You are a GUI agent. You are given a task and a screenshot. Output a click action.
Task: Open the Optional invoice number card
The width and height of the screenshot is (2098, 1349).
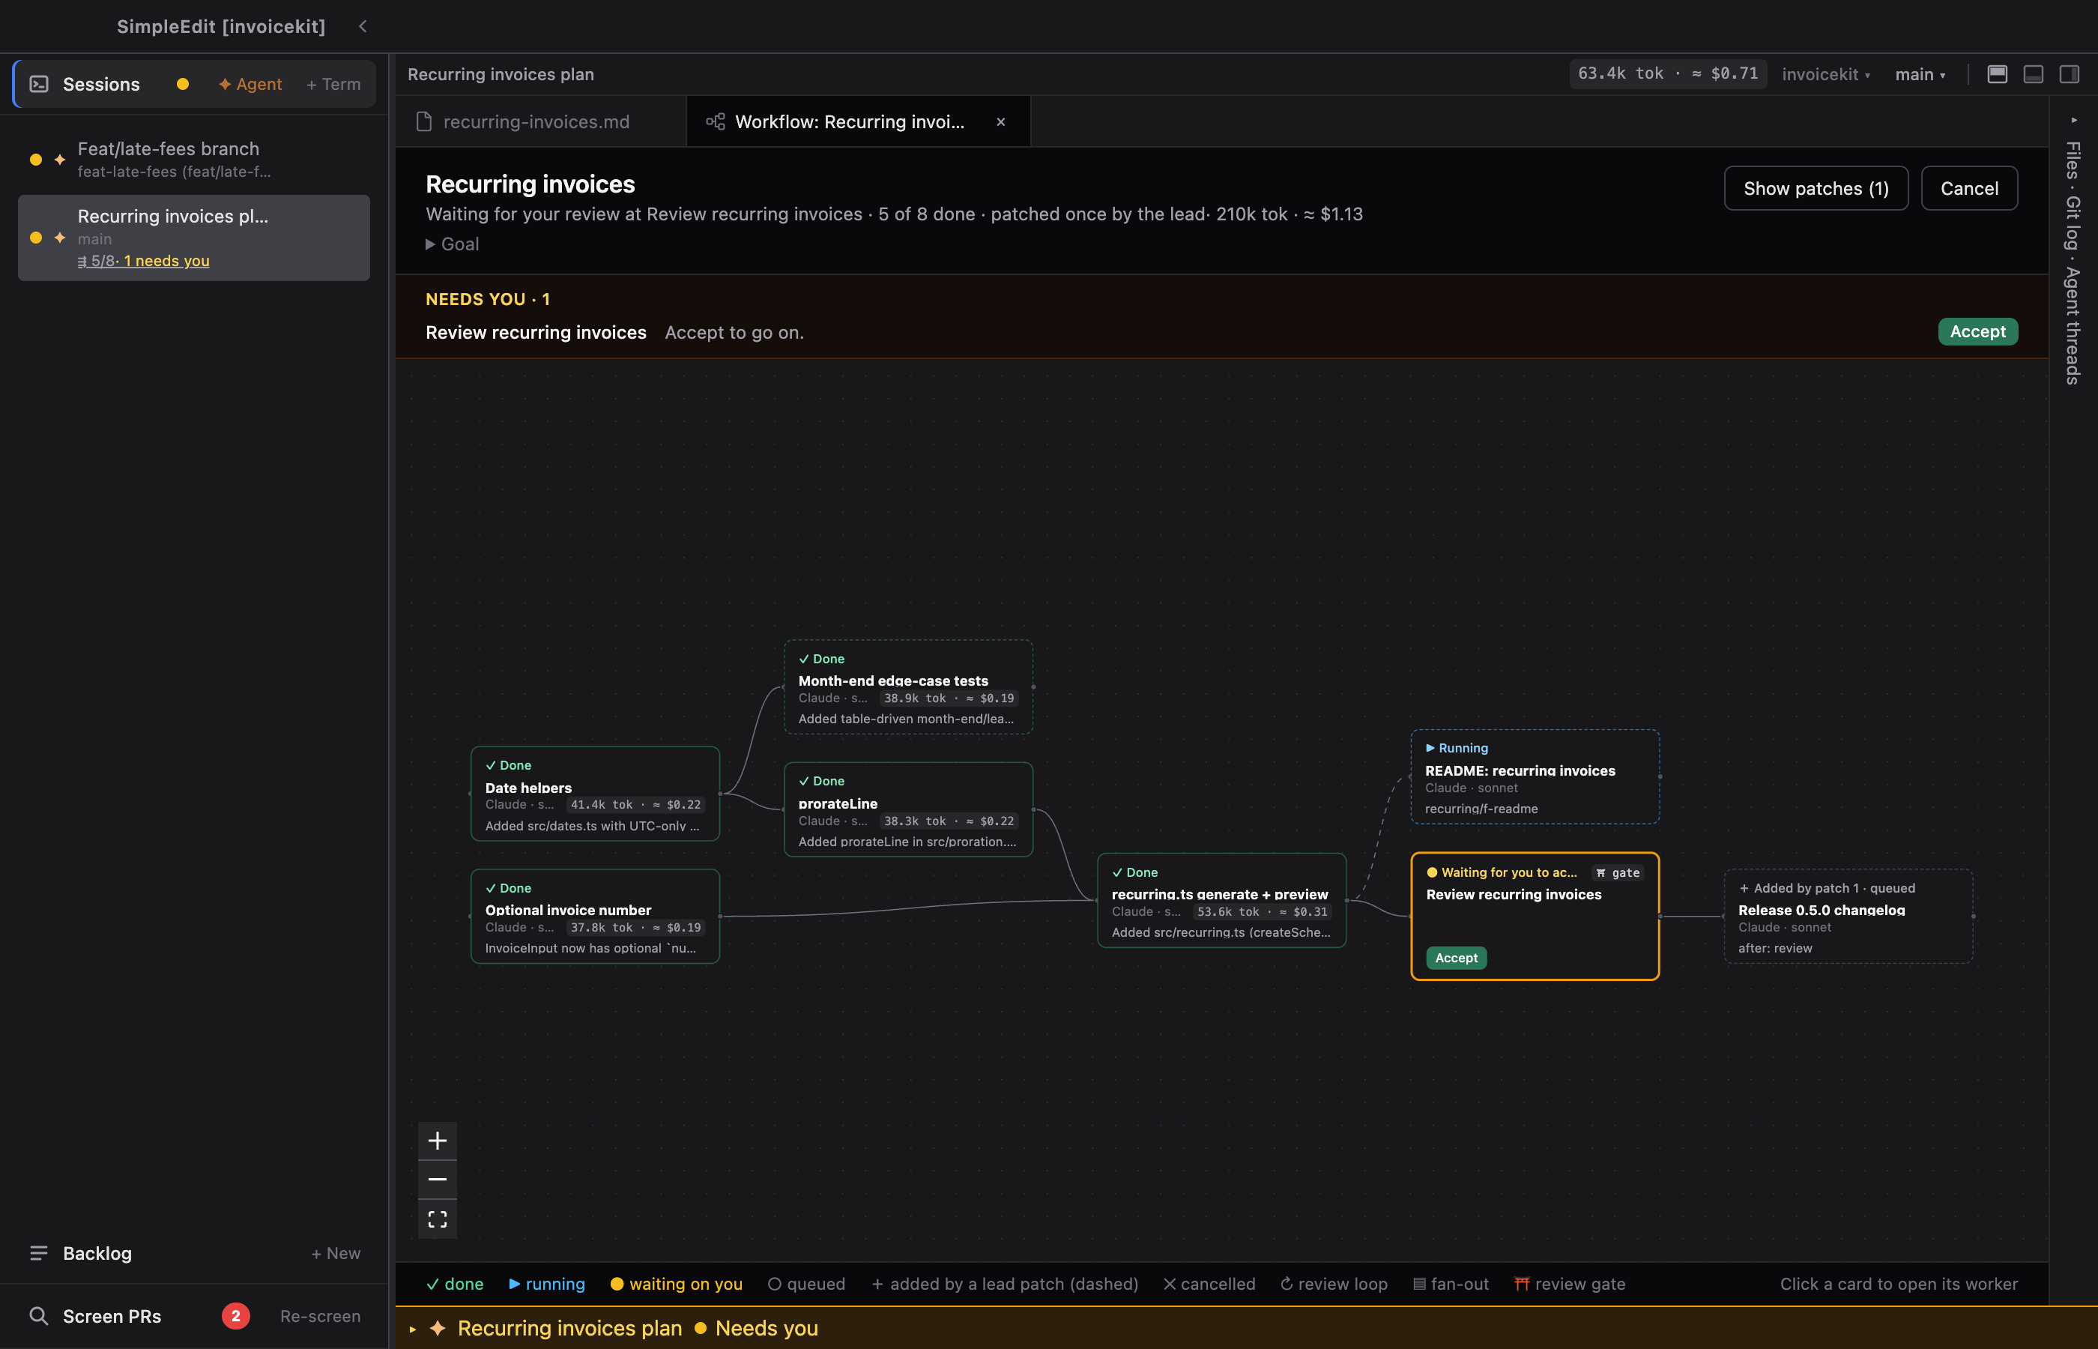[594, 917]
